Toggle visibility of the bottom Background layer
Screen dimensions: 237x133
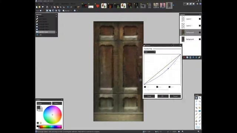[200, 39]
